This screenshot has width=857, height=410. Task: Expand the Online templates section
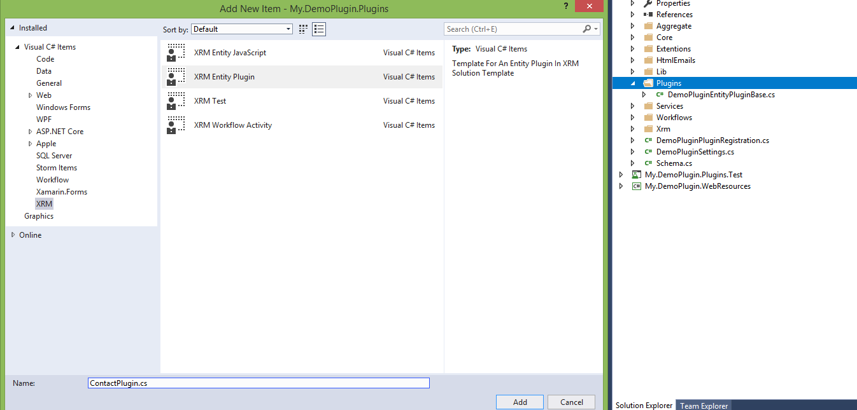tap(13, 235)
